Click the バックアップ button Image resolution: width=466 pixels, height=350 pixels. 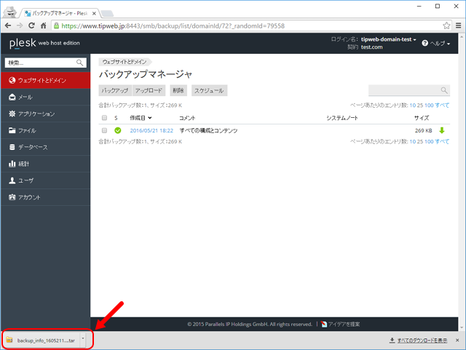point(115,91)
